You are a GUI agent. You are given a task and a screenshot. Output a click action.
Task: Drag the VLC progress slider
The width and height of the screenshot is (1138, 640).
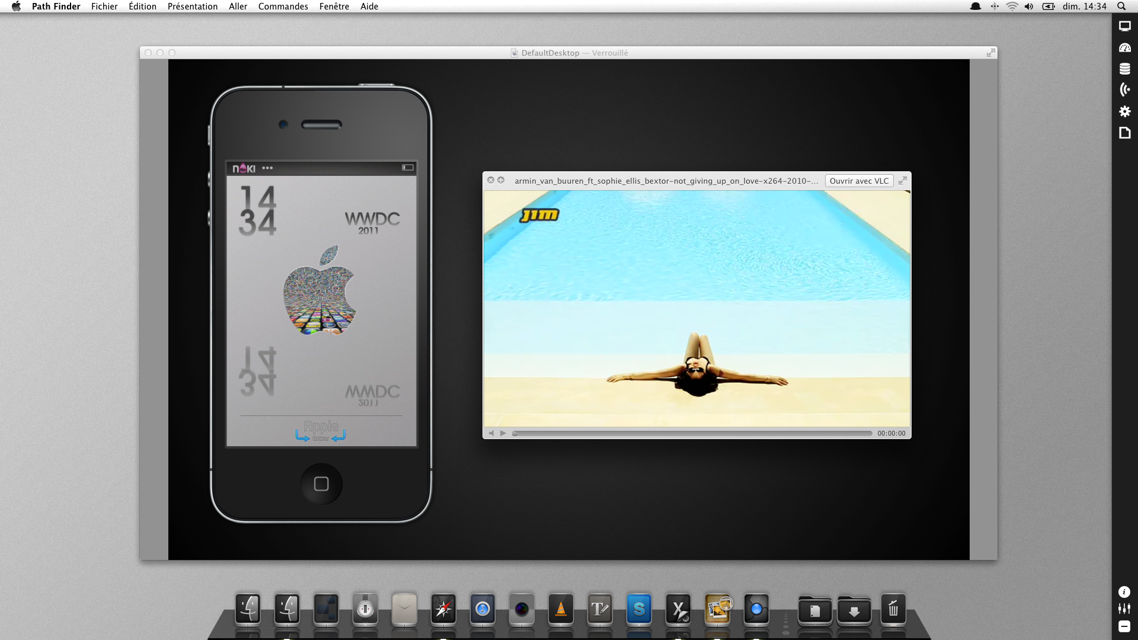[x=514, y=433]
